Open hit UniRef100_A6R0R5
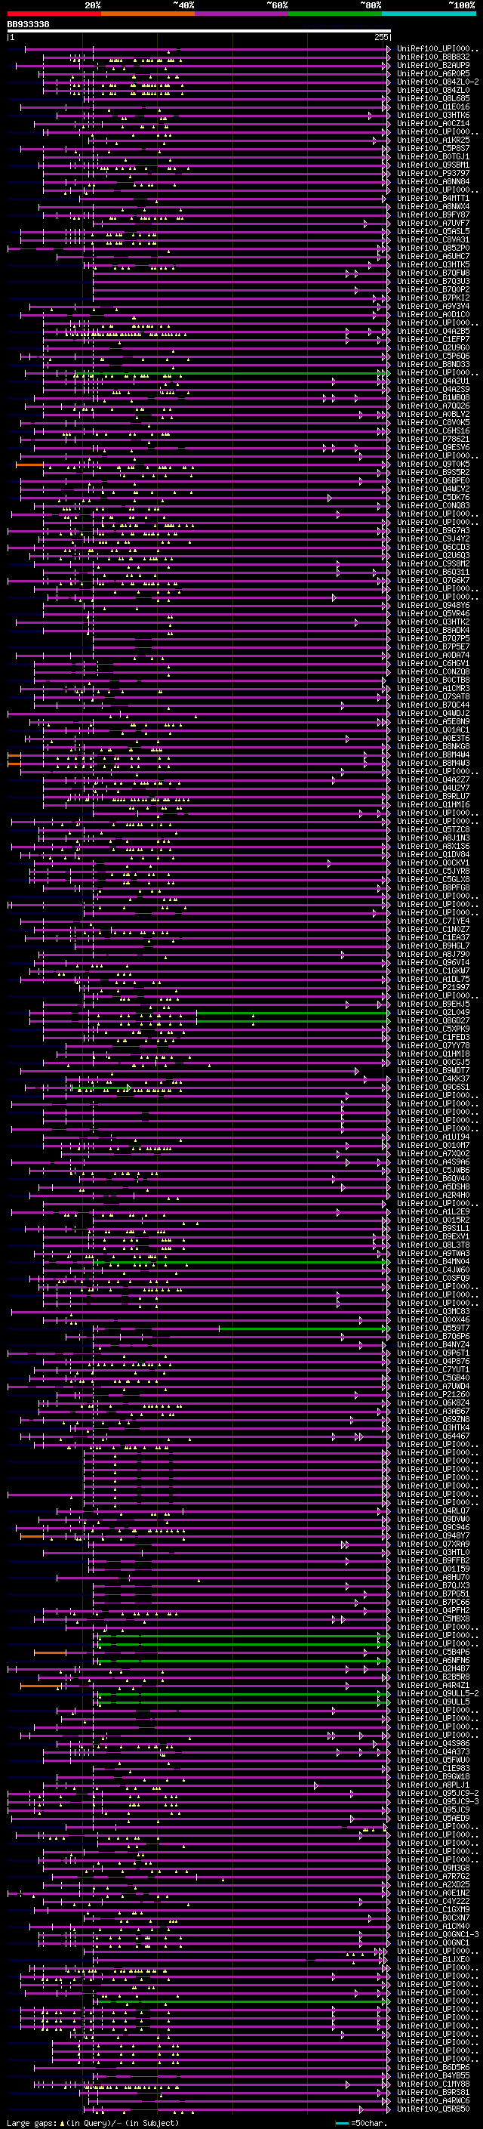 point(433,73)
